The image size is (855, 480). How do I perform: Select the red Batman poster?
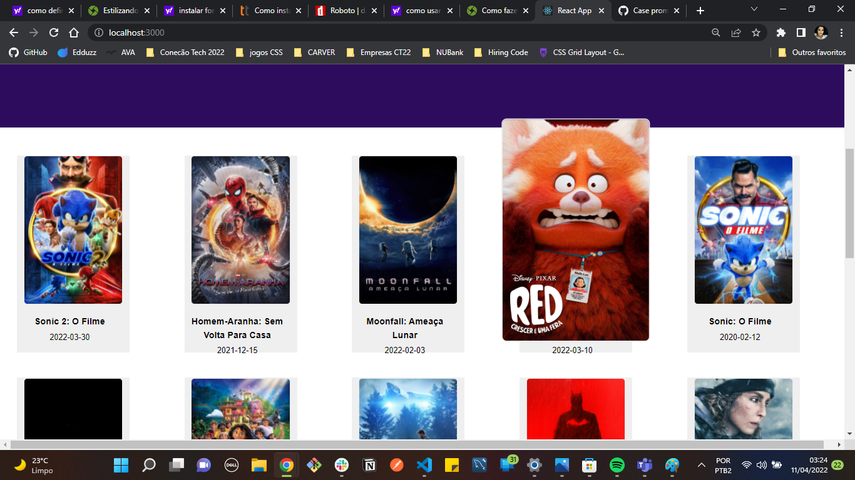coord(576,409)
